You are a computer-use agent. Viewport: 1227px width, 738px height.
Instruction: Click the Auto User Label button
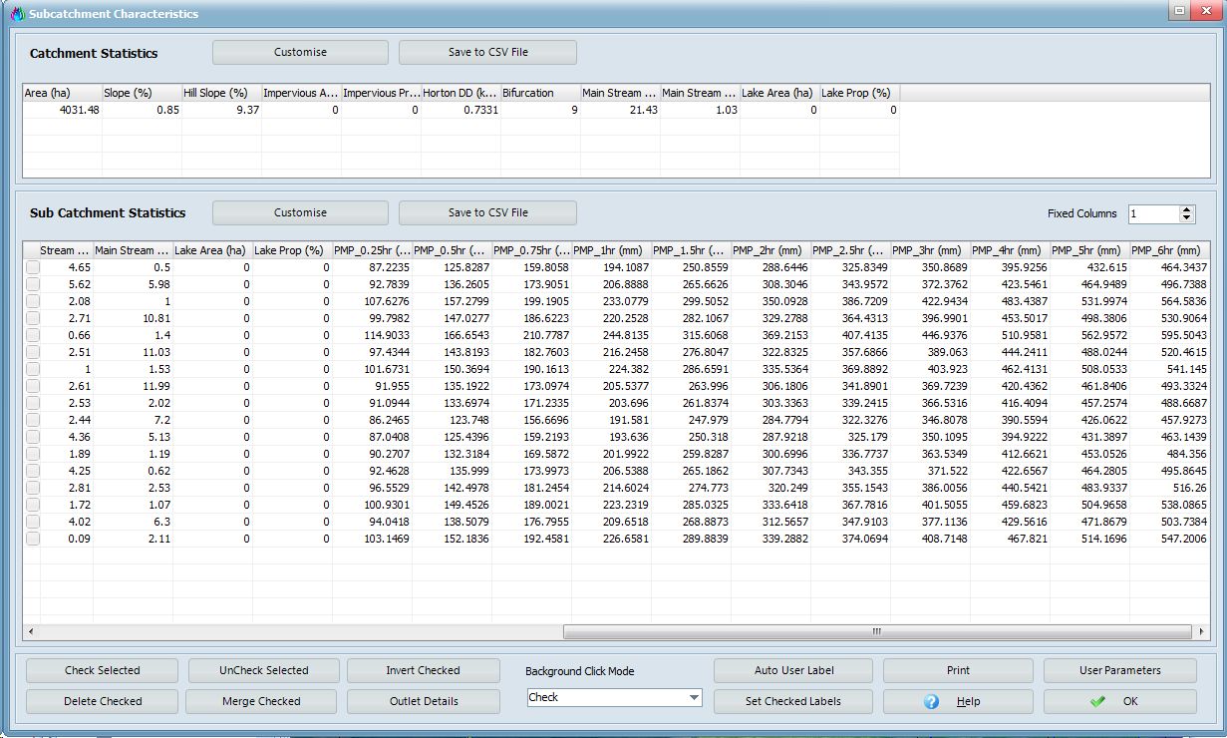click(x=793, y=670)
